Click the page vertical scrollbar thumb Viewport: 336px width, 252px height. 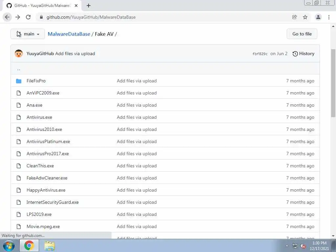click(333, 83)
